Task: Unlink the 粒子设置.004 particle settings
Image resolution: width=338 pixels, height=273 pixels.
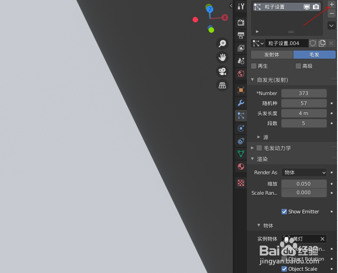Action: point(331,43)
